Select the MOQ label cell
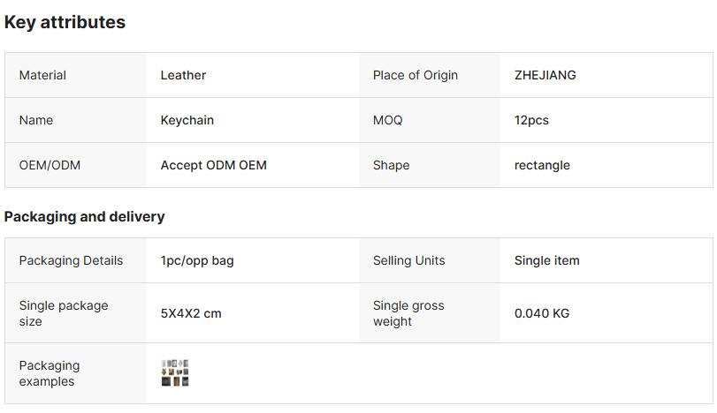This screenshot has width=717, height=413. pyautogui.click(x=387, y=120)
